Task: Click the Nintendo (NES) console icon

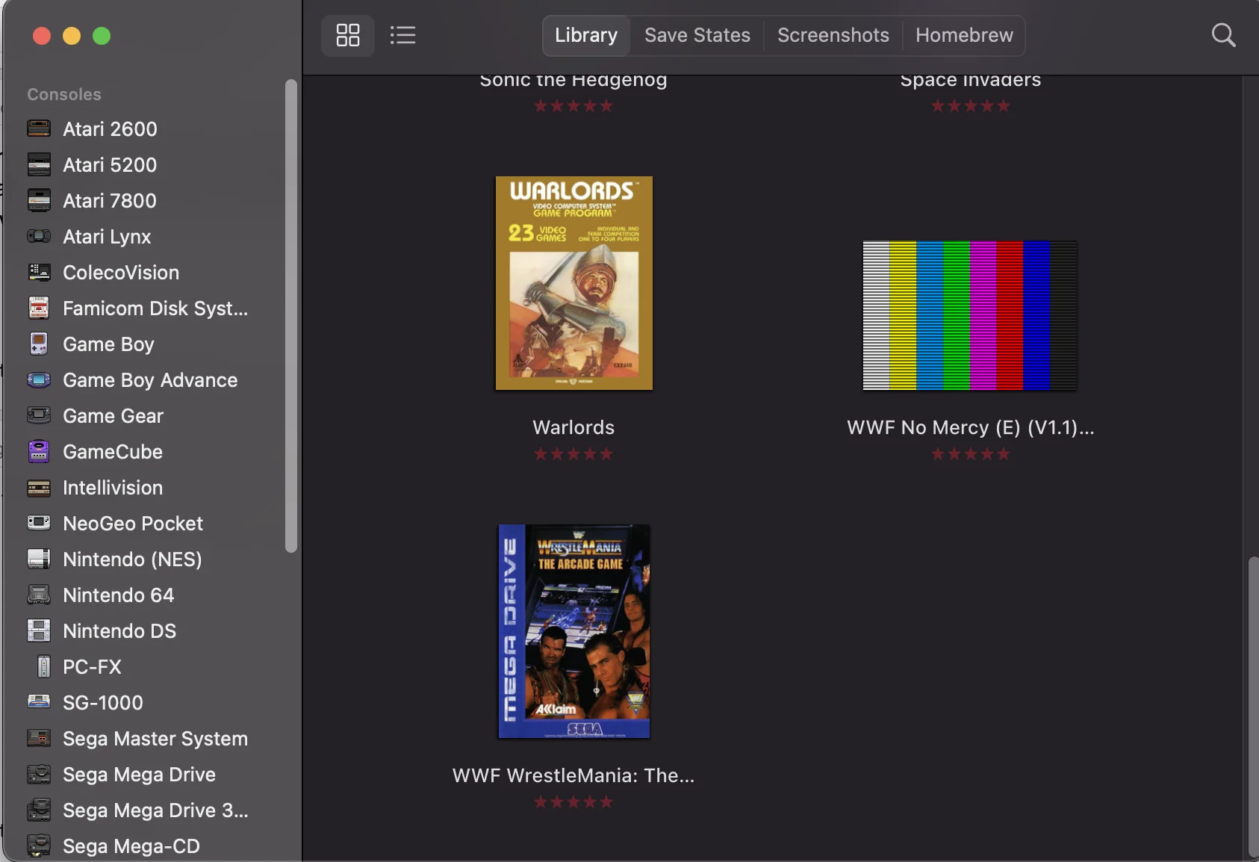Action: [x=39, y=559]
